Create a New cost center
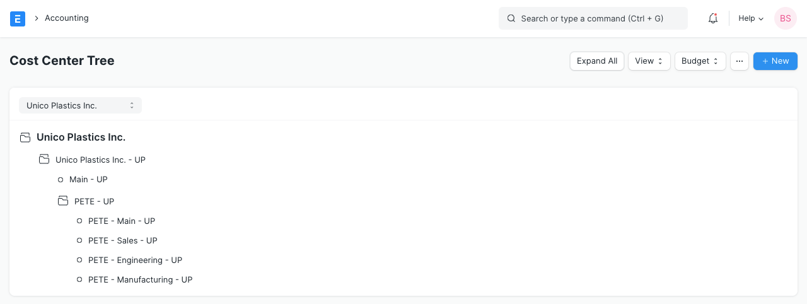 click(x=775, y=61)
